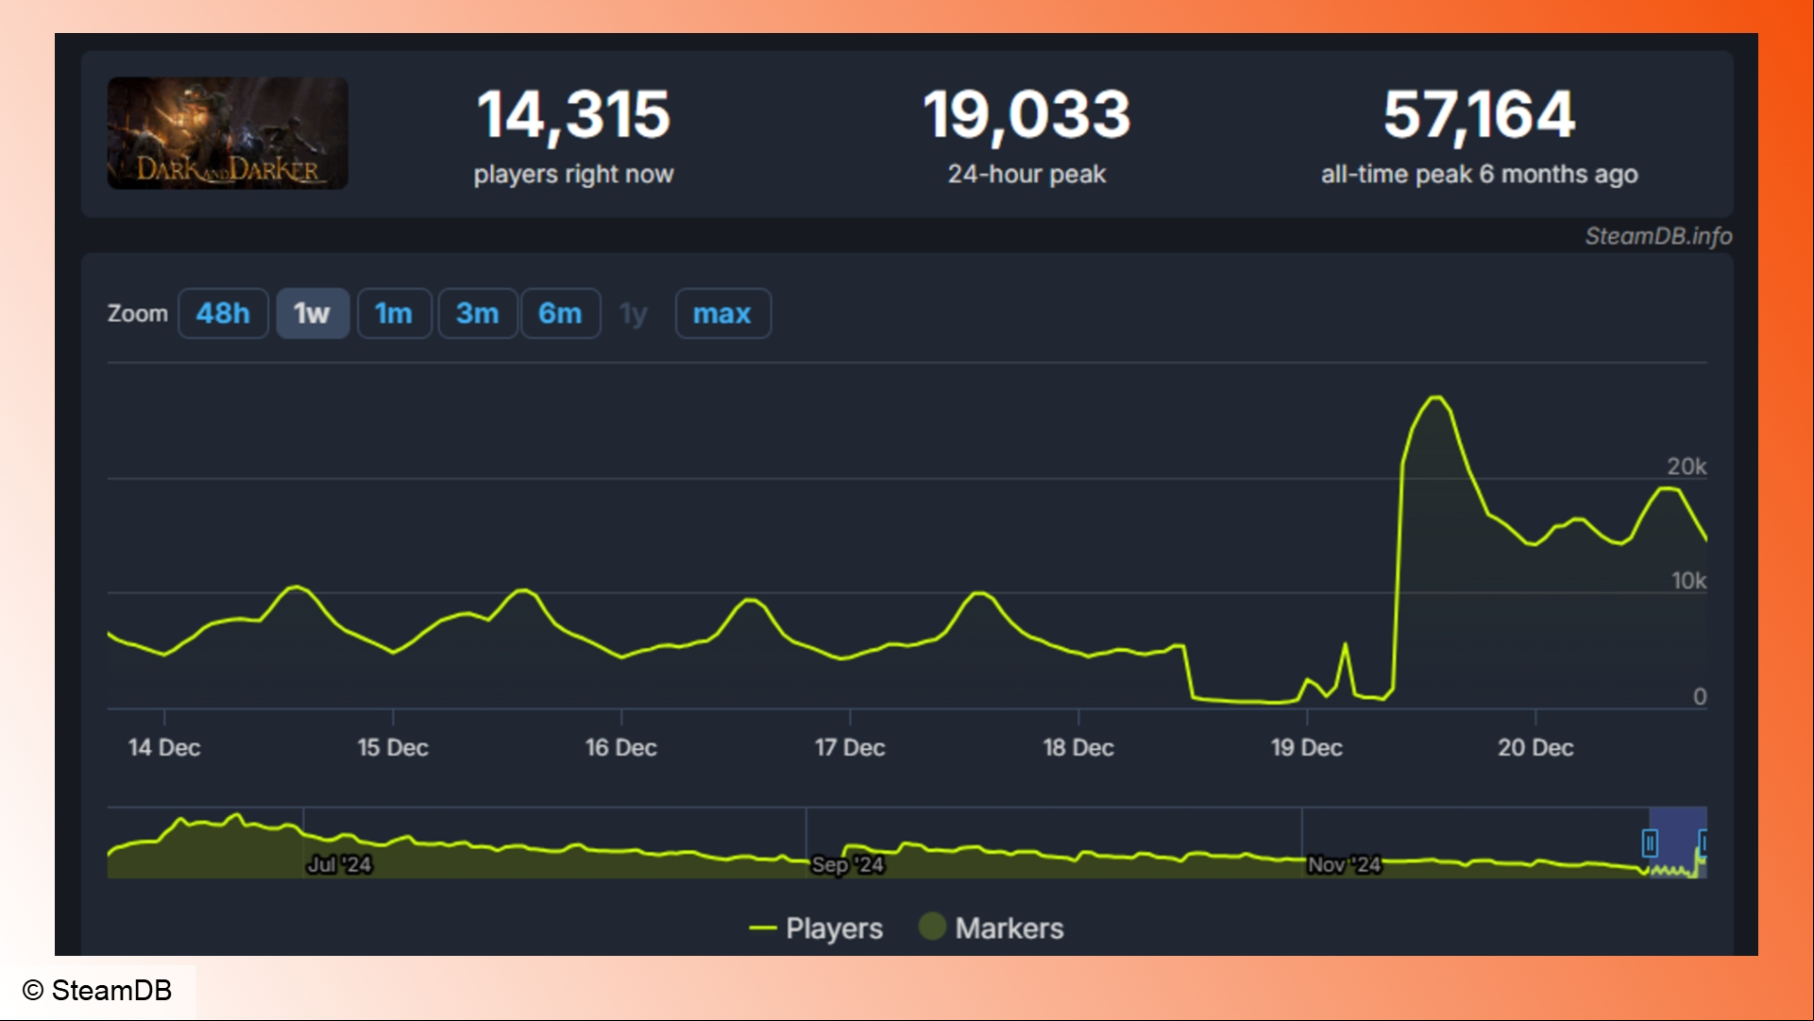Click the Zoom label
Screen dimensions: 1814x1021
pos(138,314)
